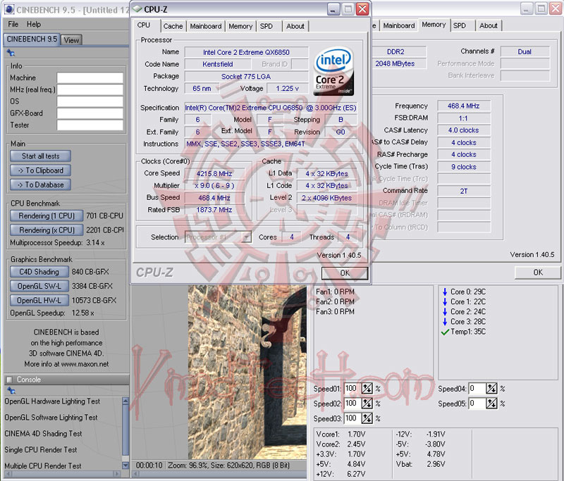This screenshot has height=481, width=564.
Task: Open the SPD tab in front CPU-Z
Action: coord(266,26)
